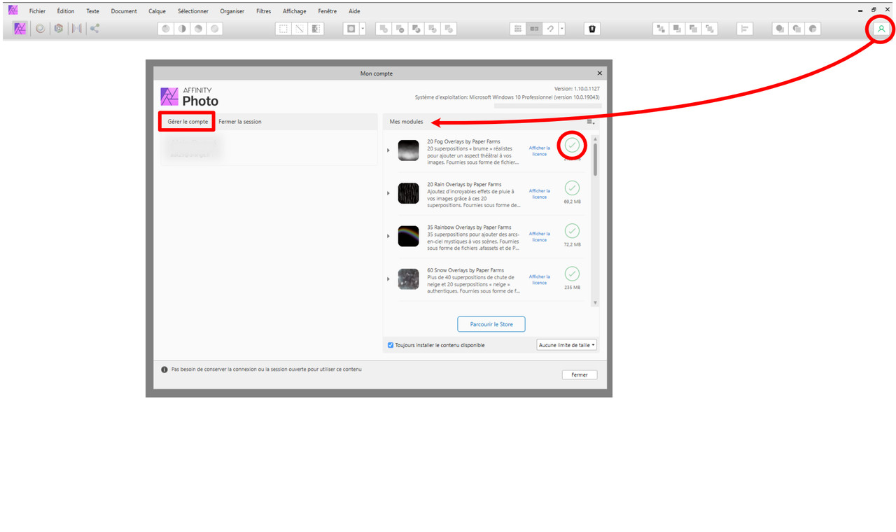The height and width of the screenshot is (532, 896).
Task: Open the Snapping options dropdown arrow
Action: pyautogui.click(x=562, y=29)
